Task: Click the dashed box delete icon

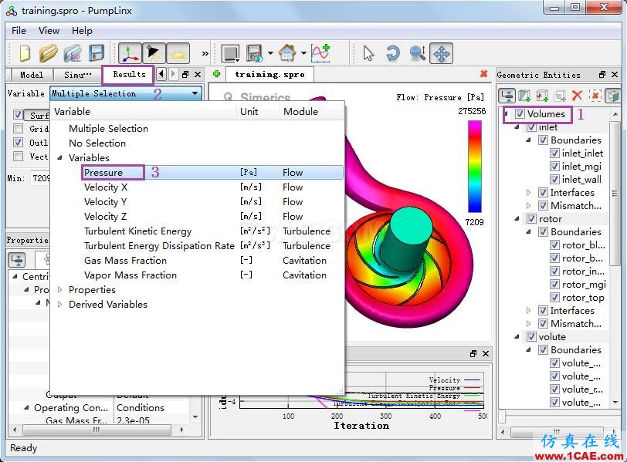Action: 595,96
